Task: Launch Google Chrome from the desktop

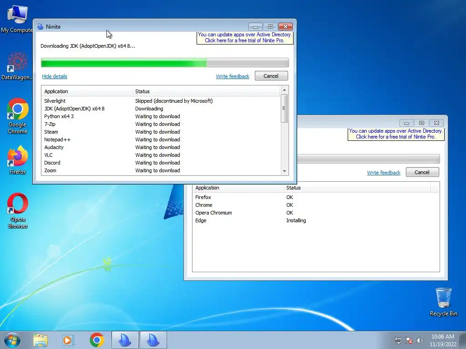Action: 18,116
